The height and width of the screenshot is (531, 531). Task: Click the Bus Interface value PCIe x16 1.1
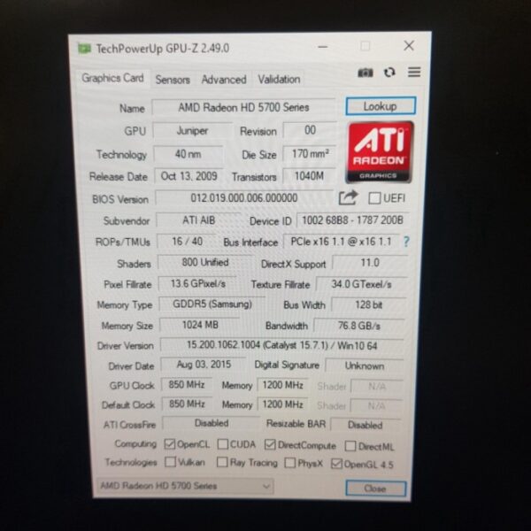click(x=341, y=242)
